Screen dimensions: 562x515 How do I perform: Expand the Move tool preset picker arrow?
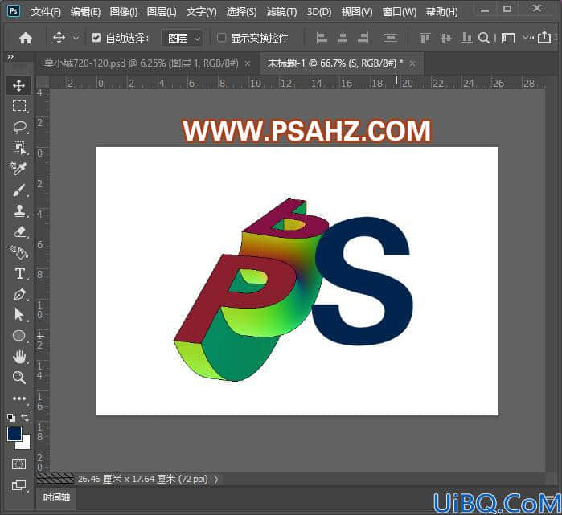[76, 38]
